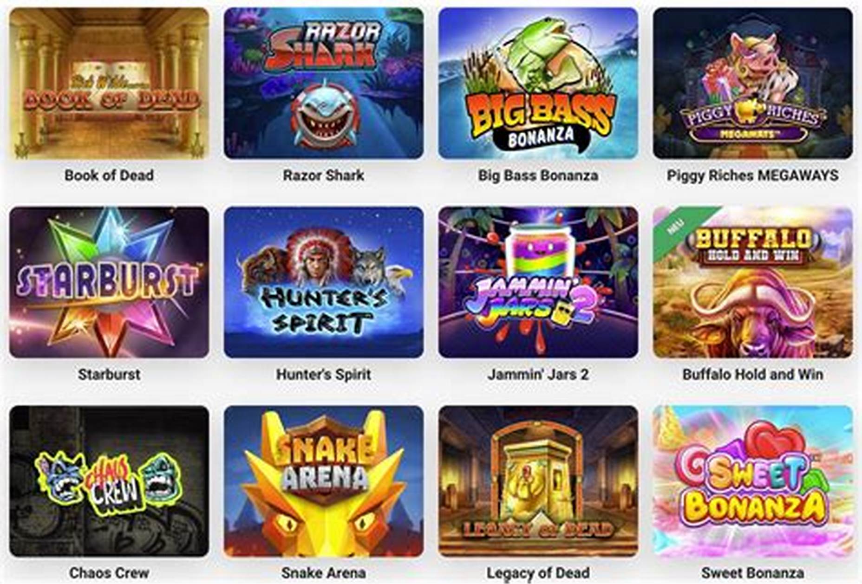Open the Chaos Crew game image
The height and width of the screenshot is (584, 862).
(109, 481)
